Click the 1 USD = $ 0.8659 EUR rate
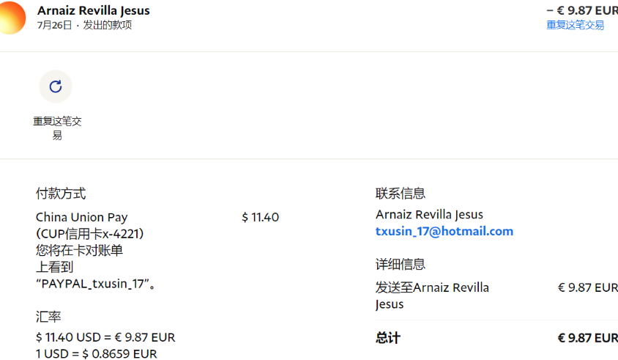Image resolution: width=618 pixels, height=360 pixels. point(97,353)
